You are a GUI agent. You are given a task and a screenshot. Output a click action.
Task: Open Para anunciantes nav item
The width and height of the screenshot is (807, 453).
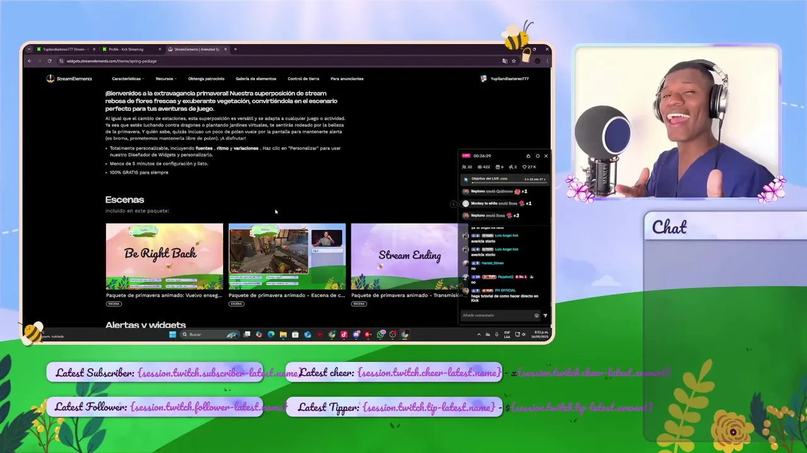[x=347, y=79]
